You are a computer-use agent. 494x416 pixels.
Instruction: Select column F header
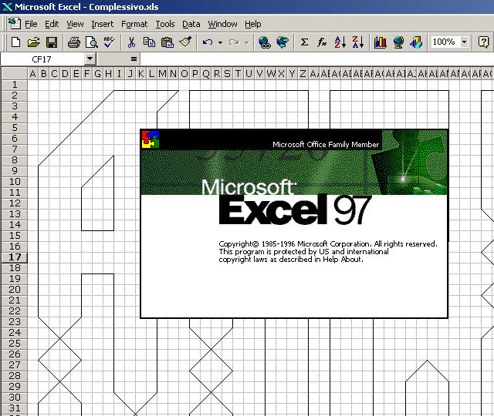click(x=86, y=74)
